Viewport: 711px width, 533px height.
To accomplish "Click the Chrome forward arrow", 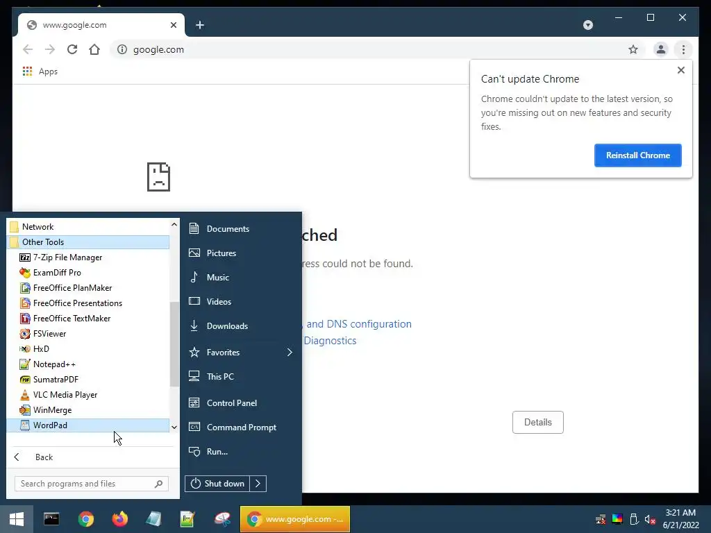I will coord(50,49).
